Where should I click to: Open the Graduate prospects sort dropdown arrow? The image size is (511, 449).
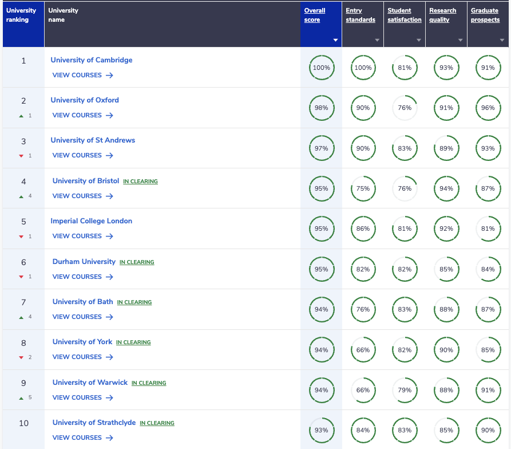click(502, 40)
